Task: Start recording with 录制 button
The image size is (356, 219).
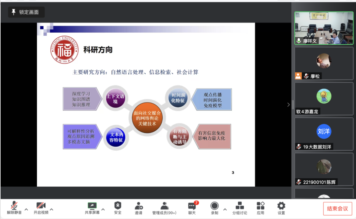Action: point(215,208)
